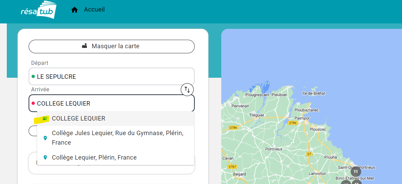Click the red arrival dot icon
402x184 pixels.
coord(33,103)
